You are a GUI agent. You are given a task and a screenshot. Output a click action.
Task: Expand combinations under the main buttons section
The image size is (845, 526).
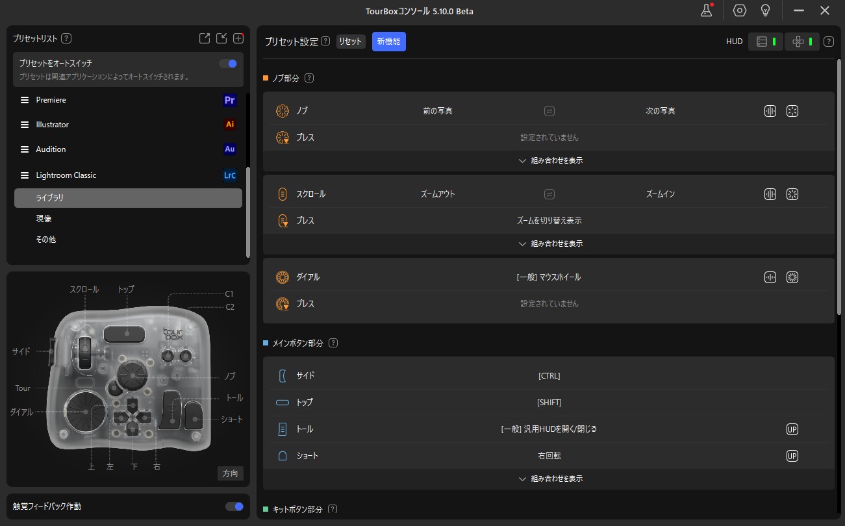[x=550, y=479]
